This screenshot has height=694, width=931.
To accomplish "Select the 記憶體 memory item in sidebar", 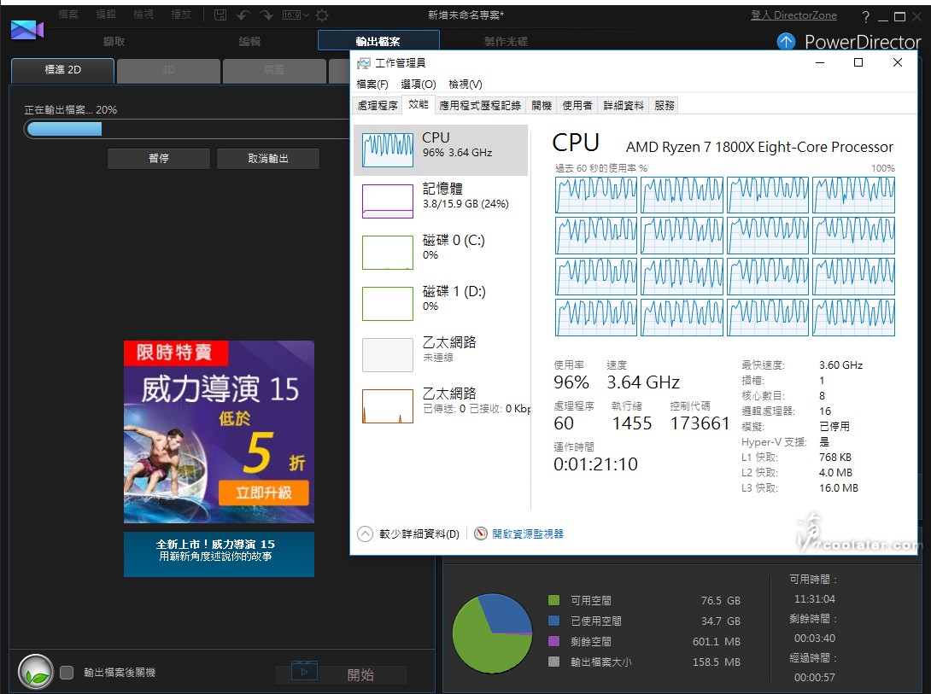I will point(441,201).
